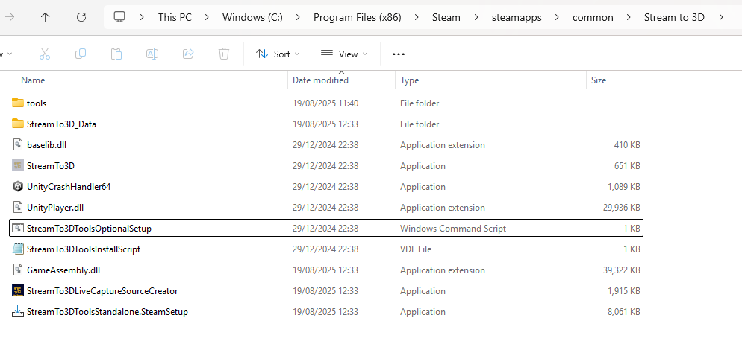742x341 pixels.
Task: Select the StreamTo3DLiveCaptureSourceCreator file name
Action: click(102, 291)
